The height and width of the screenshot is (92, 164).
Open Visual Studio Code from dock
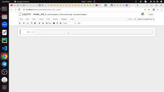click(4, 48)
